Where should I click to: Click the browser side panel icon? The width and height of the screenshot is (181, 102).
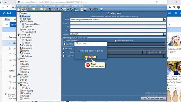tap(174, 7)
